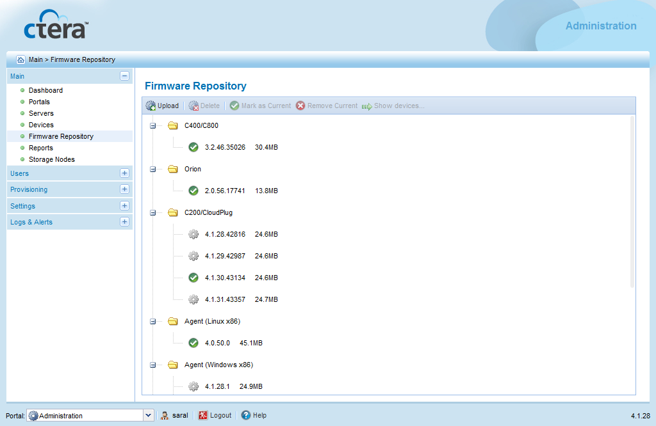Click the Delete button label
656x426 pixels.
tap(210, 106)
